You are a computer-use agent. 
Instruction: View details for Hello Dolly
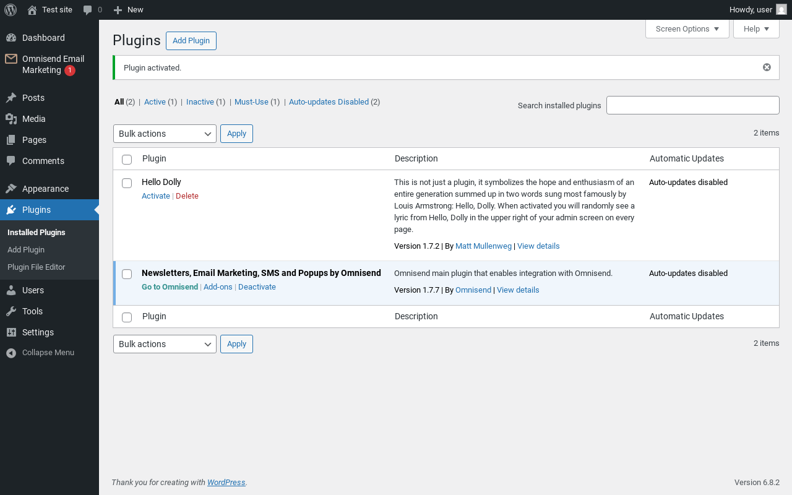(x=538, y=246)
